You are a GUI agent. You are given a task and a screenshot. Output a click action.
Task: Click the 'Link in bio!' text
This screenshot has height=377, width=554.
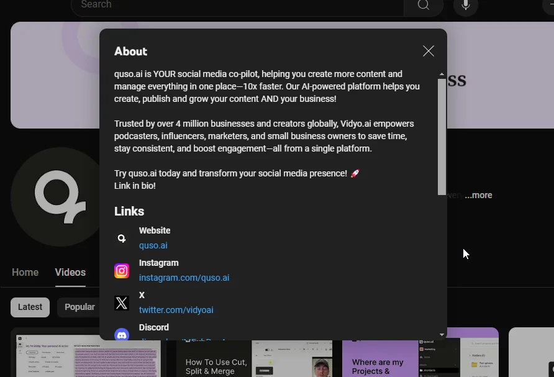tap(135, 186)
